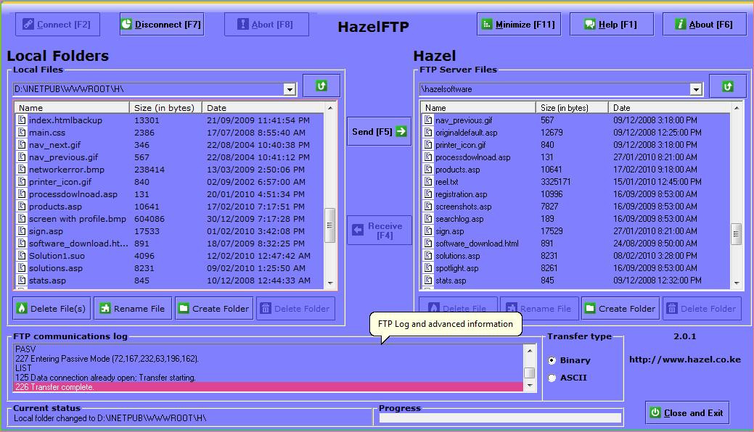Click Close and Exit
Screen dimensions: 754x432
pyautogui.click(x=687, y=412)
